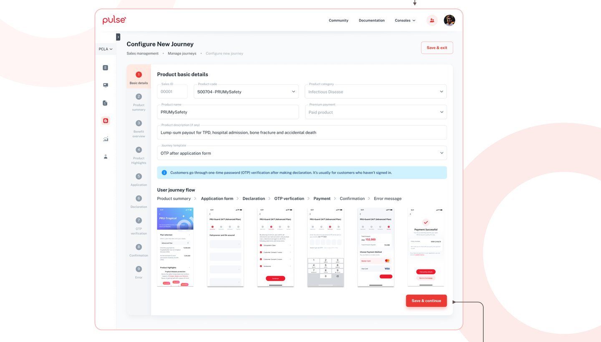Select step 1 Basic details
Viewport: 601px width, 342px height.
[x=139, y=77]
